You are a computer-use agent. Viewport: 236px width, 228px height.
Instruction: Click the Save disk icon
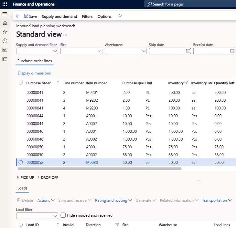26,16
